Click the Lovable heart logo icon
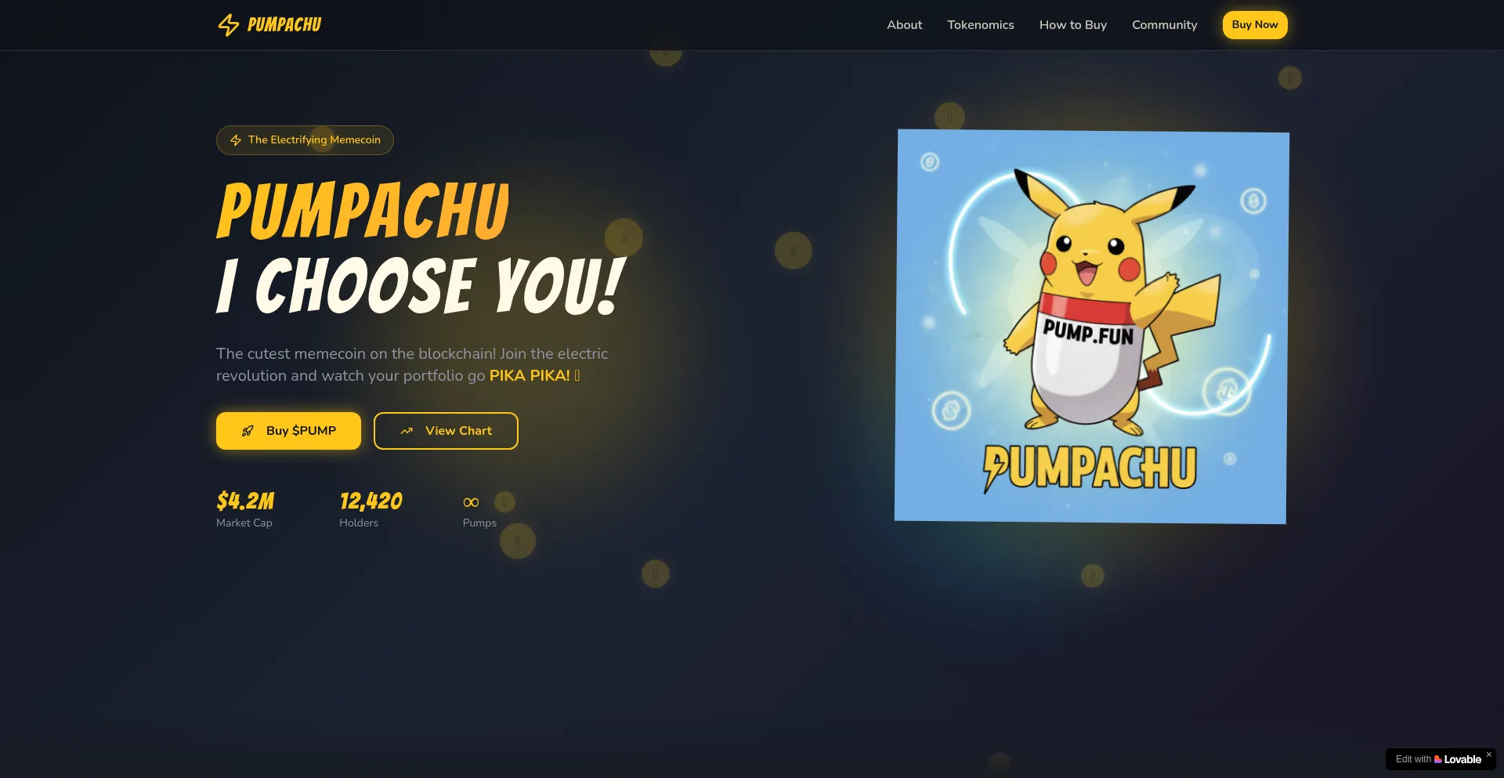The height and width of the screenshot is (778, 1504). [x=1438, y=759]
